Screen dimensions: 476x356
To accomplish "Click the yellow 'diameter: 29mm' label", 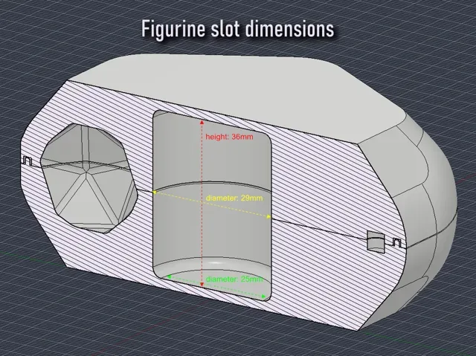I will pyautogui.click(x=234, y=198).
